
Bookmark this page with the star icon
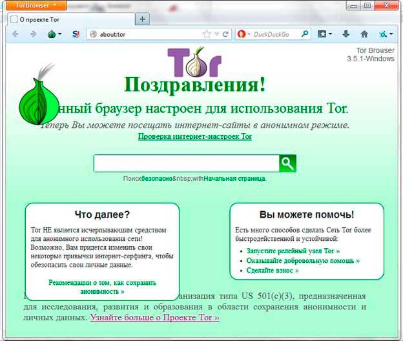(x=207, y=34)
